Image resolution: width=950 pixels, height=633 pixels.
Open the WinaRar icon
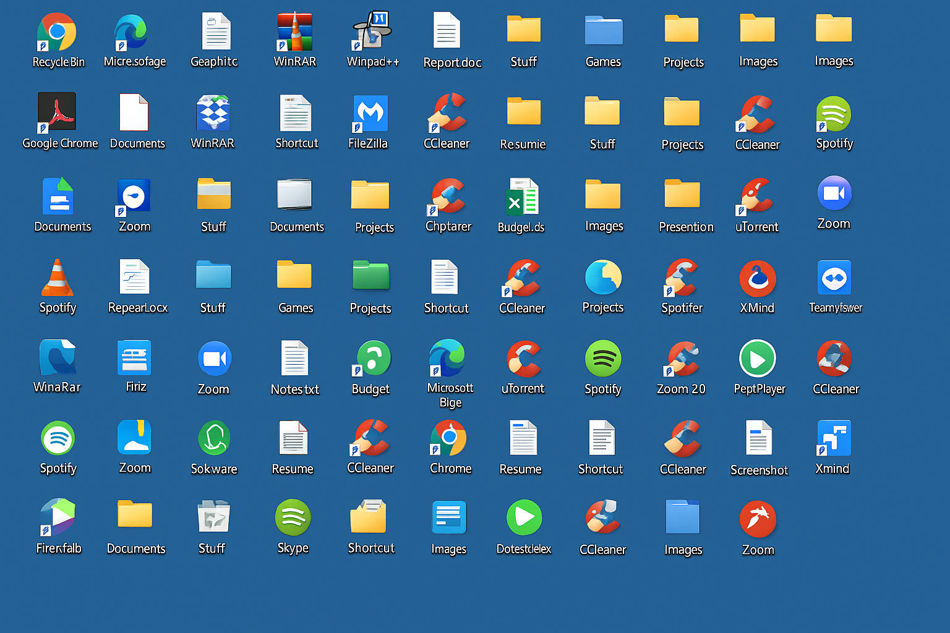(58, 357)
